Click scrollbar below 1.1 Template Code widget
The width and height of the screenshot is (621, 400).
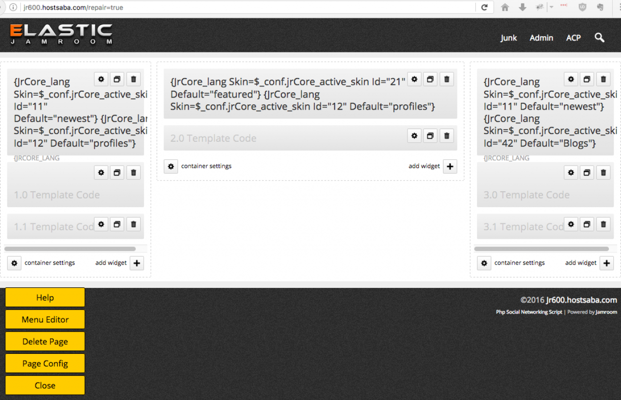click(70, 249)
